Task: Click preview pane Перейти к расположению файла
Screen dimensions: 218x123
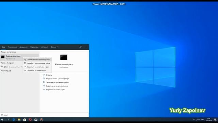Action: (x=57, y=82)
